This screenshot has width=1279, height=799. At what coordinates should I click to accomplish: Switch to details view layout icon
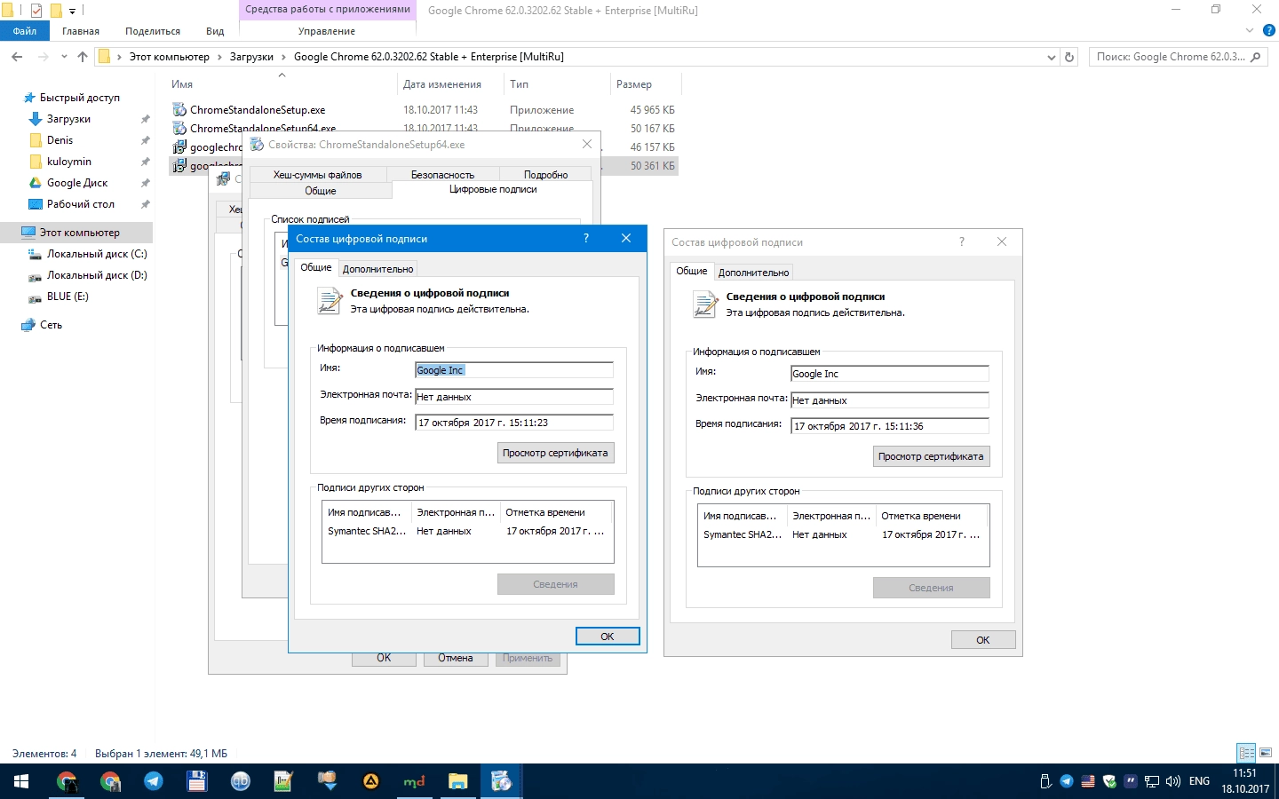pyautogui.click(x=1246, y=753)
